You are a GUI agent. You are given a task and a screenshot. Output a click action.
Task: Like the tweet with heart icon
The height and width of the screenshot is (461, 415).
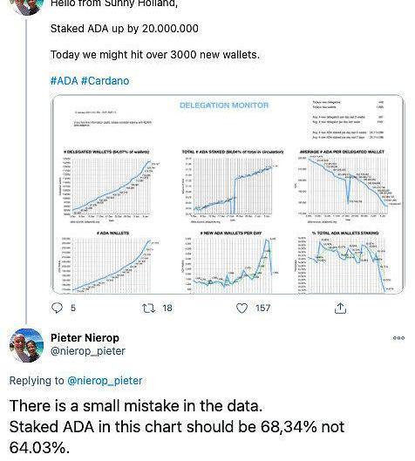tap(242, 308)
